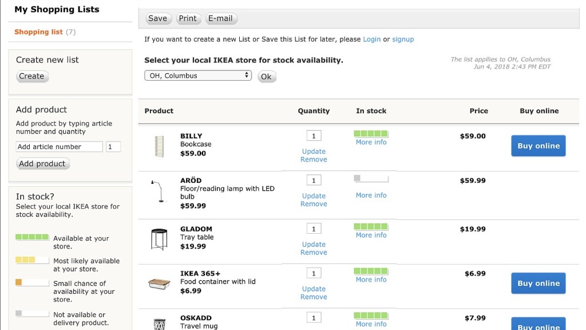
Task: Click the ARÖD floor lamp product image
Action: click(x=157, y=191)
